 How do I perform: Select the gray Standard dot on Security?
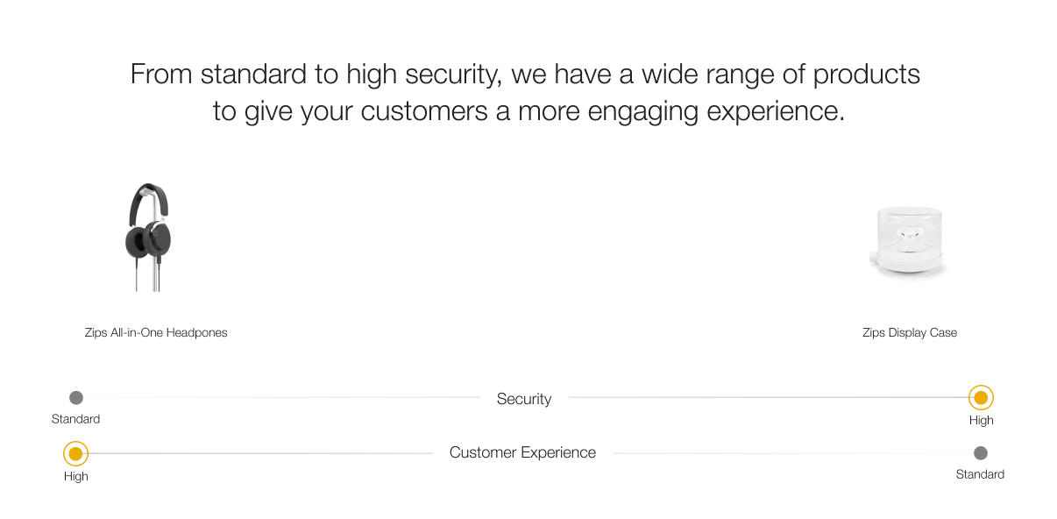(76, 398)
